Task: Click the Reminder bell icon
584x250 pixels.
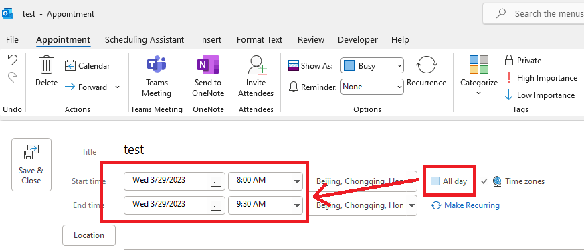Action: (294, 87)
